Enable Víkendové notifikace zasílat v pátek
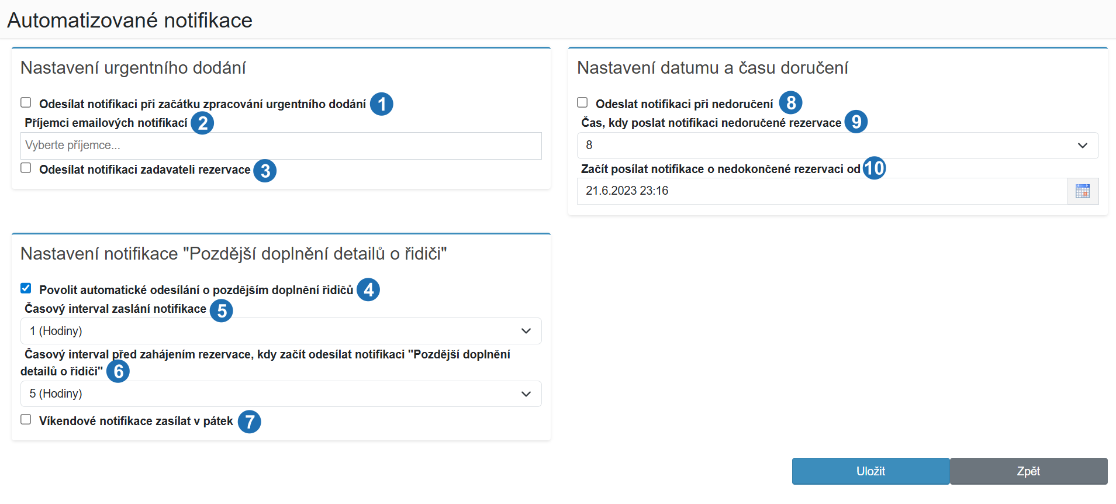The image size is (1116, 504). (x=26, y=420)
